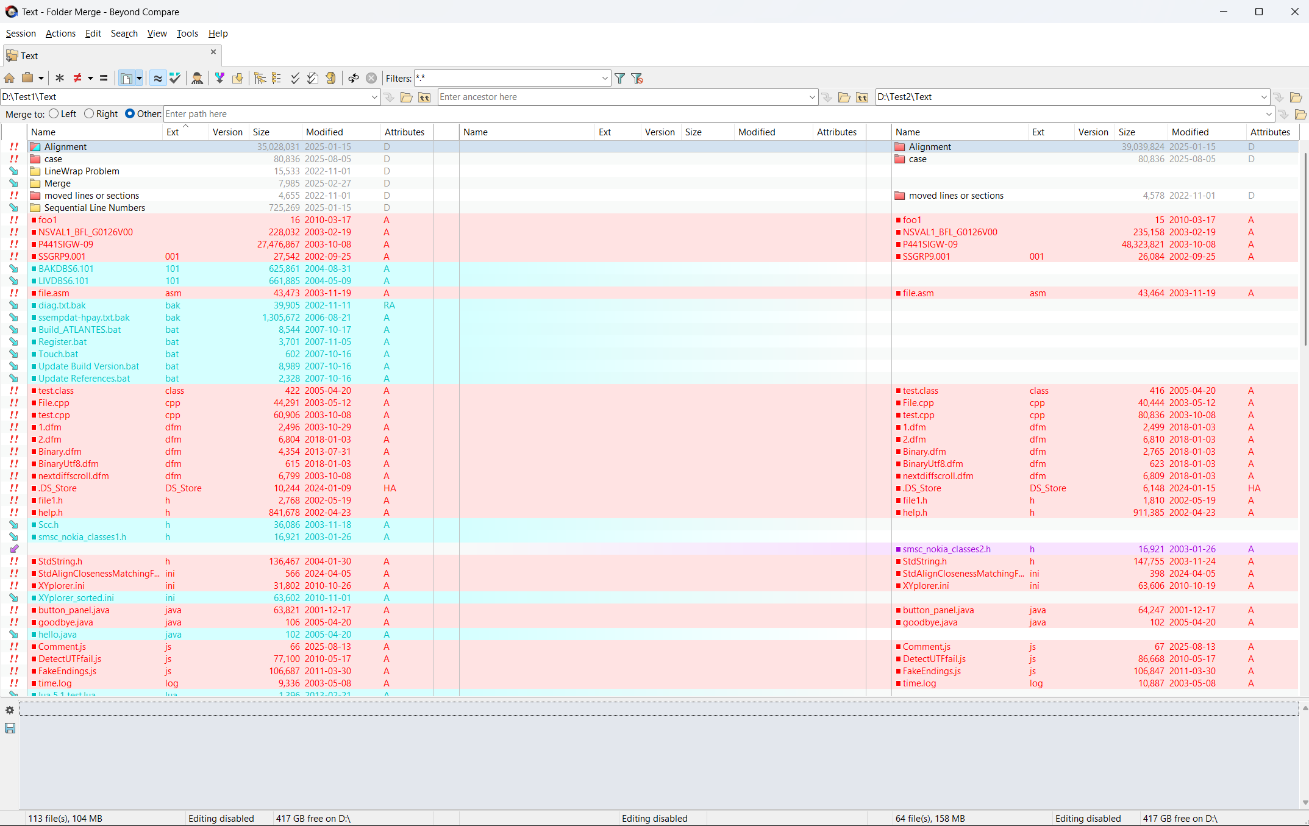
Task: Close the Text session tab
Action: [213, 52]
